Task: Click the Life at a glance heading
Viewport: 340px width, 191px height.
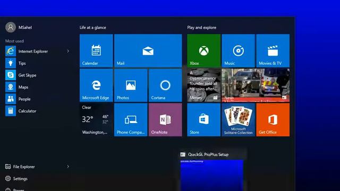Action: (93, 28)
